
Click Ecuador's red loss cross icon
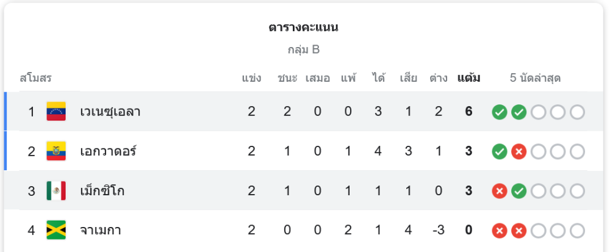(x=519, y=151)
